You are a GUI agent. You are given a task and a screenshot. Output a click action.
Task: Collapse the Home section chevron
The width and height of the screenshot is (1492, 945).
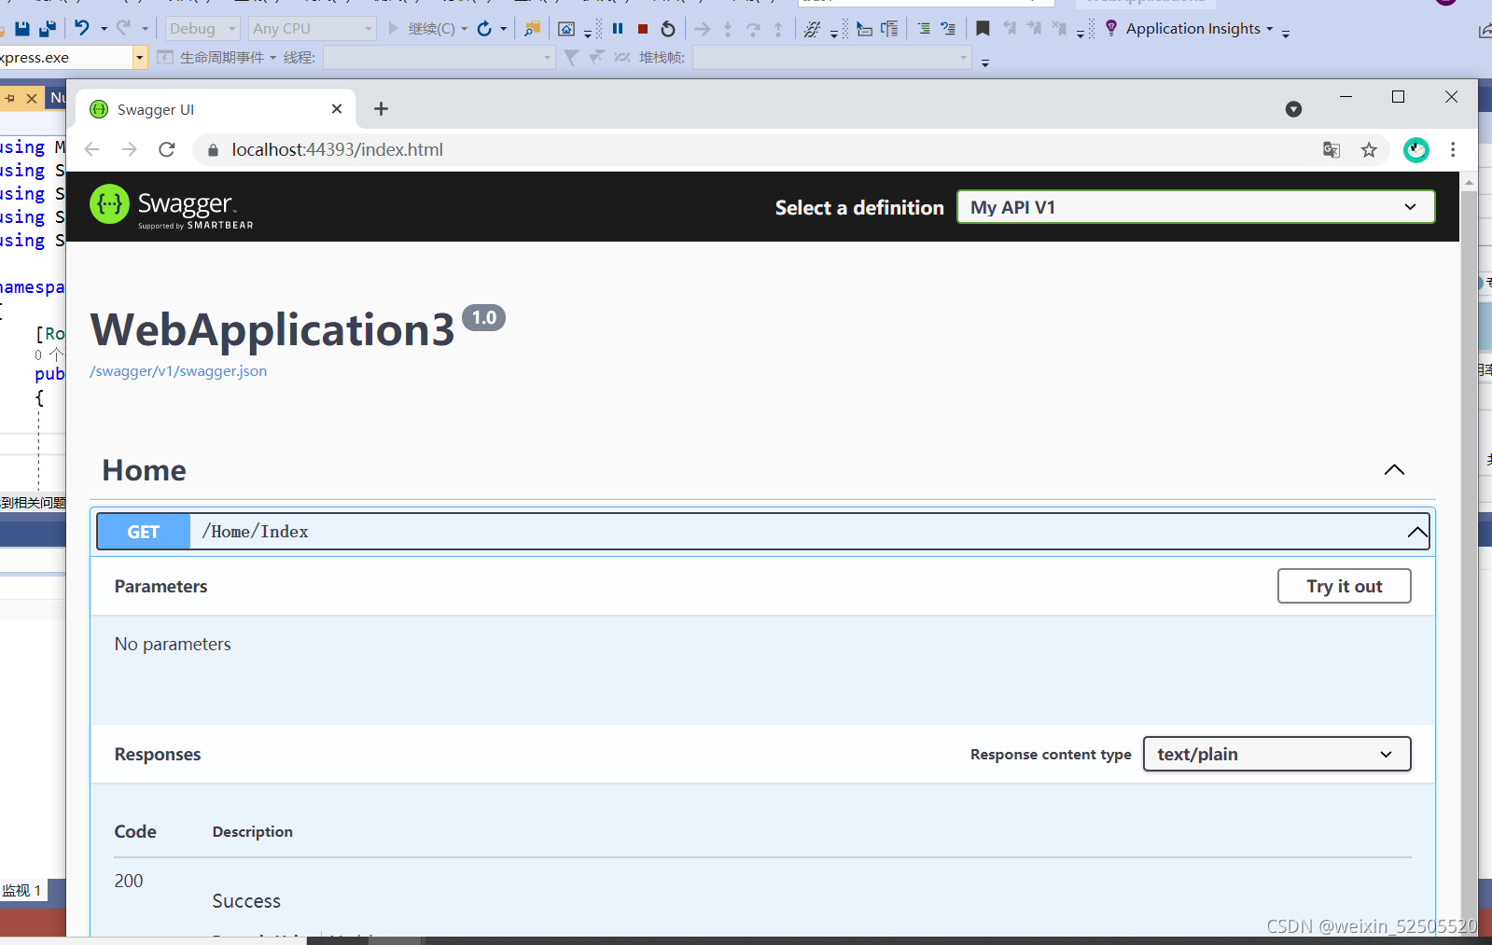pyautogui.click(x=1394, y=470)
